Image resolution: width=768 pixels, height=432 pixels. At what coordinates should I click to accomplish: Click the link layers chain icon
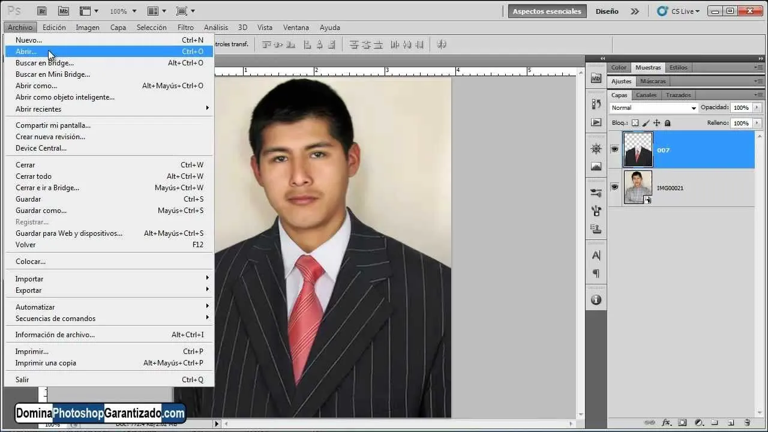coord(650,423)
